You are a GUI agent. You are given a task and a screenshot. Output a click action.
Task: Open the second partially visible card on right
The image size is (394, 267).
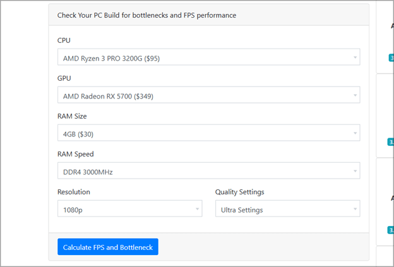(x=386, y=114)
